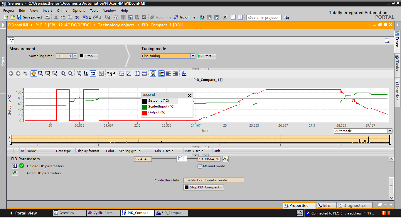Click linear interpolation display icon
Screen dimensions: 401x218
pyautogui.click(x=129, y=74)
